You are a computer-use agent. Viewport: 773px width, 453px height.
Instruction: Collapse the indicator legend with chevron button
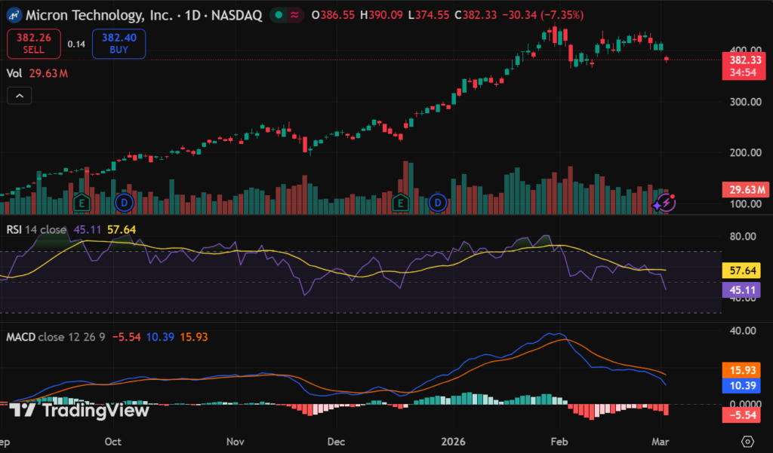click(20, 96)
